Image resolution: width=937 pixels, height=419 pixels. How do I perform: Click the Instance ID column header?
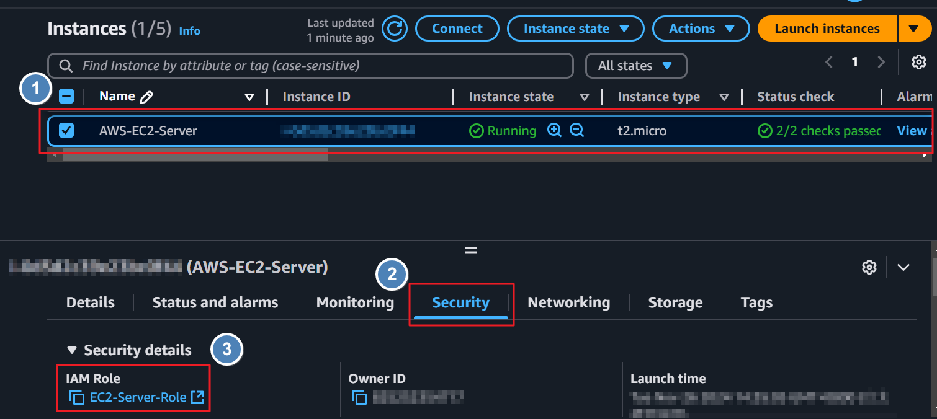[316, 97]
